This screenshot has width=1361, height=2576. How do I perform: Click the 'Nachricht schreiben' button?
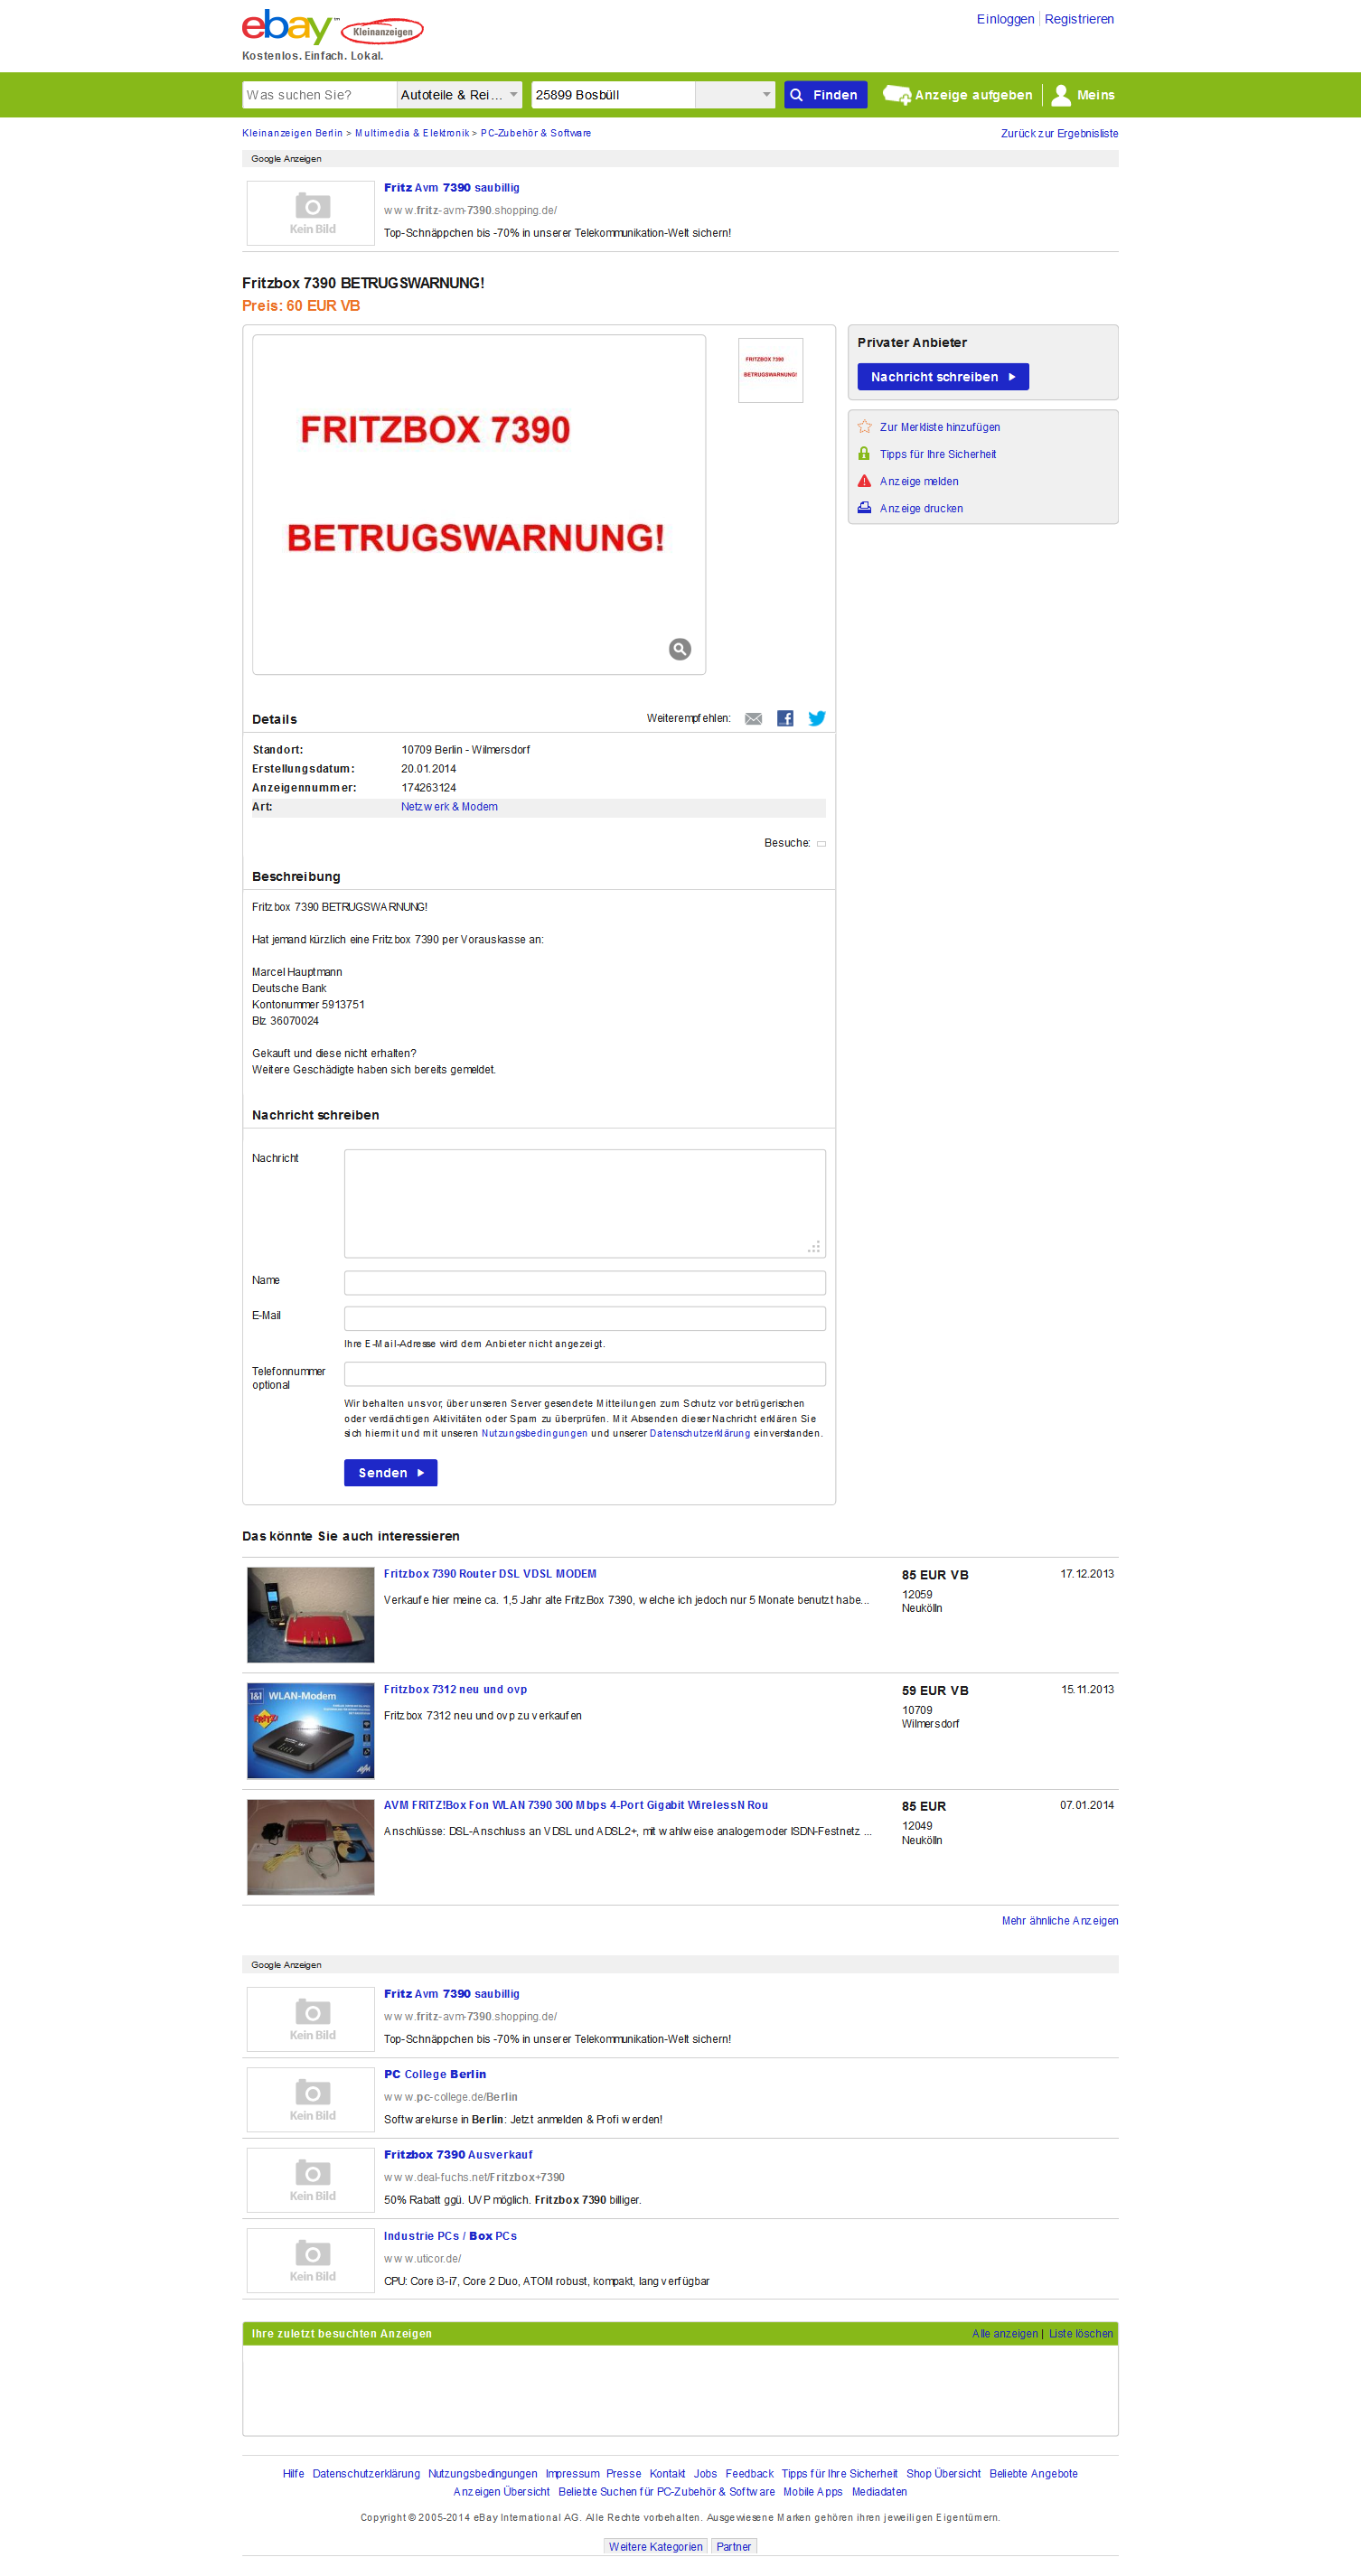(943, 377)
